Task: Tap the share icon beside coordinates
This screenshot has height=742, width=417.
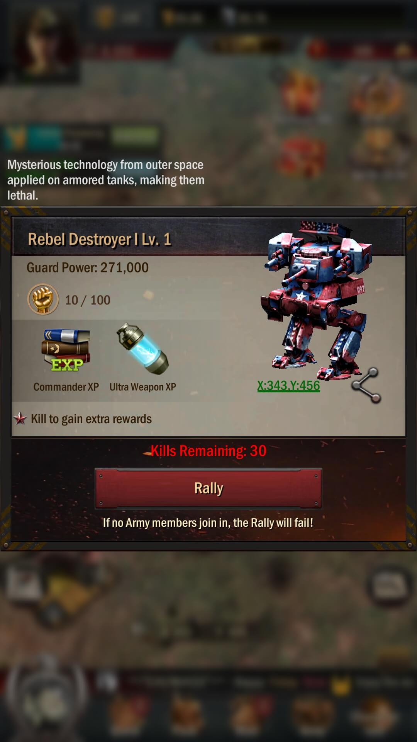Action: click(x=366, y=385)
